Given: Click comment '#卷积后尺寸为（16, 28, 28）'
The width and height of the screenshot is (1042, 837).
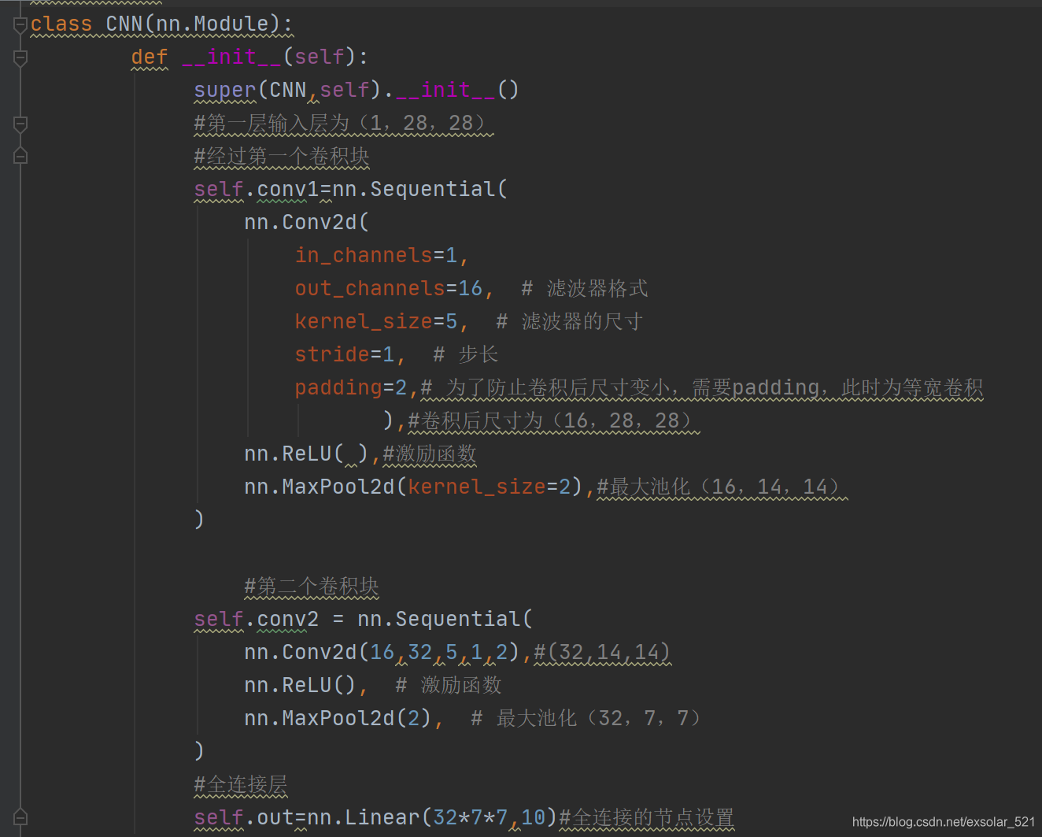Looking at the screenshot, I should tap(553, 421).
